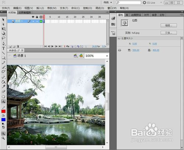The width and height of the screenshot is (184, 150).
Task: Choose the zoom-out reduce option
Action: 3,138
